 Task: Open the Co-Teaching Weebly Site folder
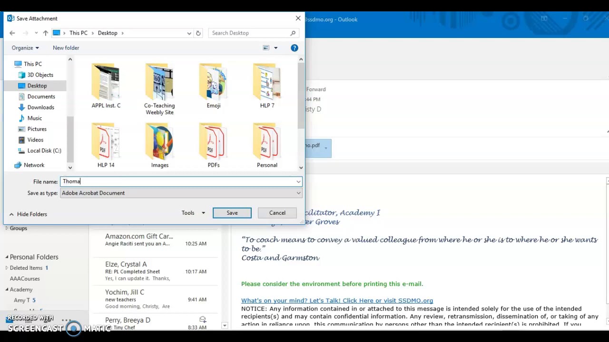point(160,89)
